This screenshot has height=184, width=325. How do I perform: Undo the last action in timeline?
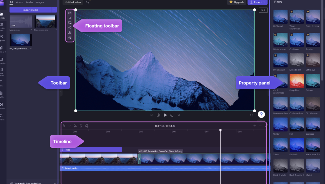[x=64, y=126]
